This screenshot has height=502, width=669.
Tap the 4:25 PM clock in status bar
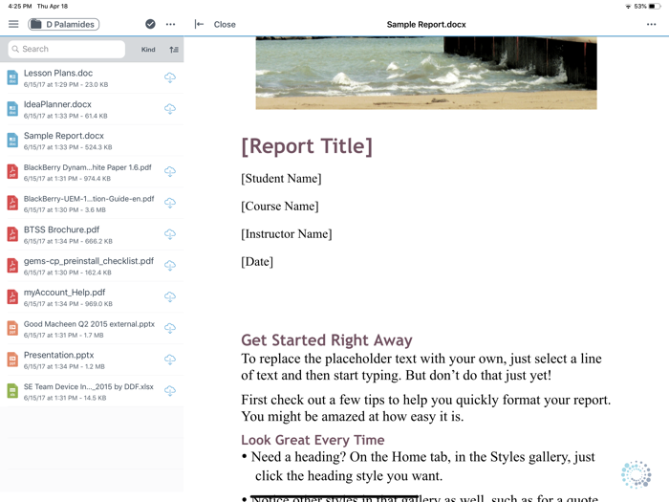[x=20, y=7]
